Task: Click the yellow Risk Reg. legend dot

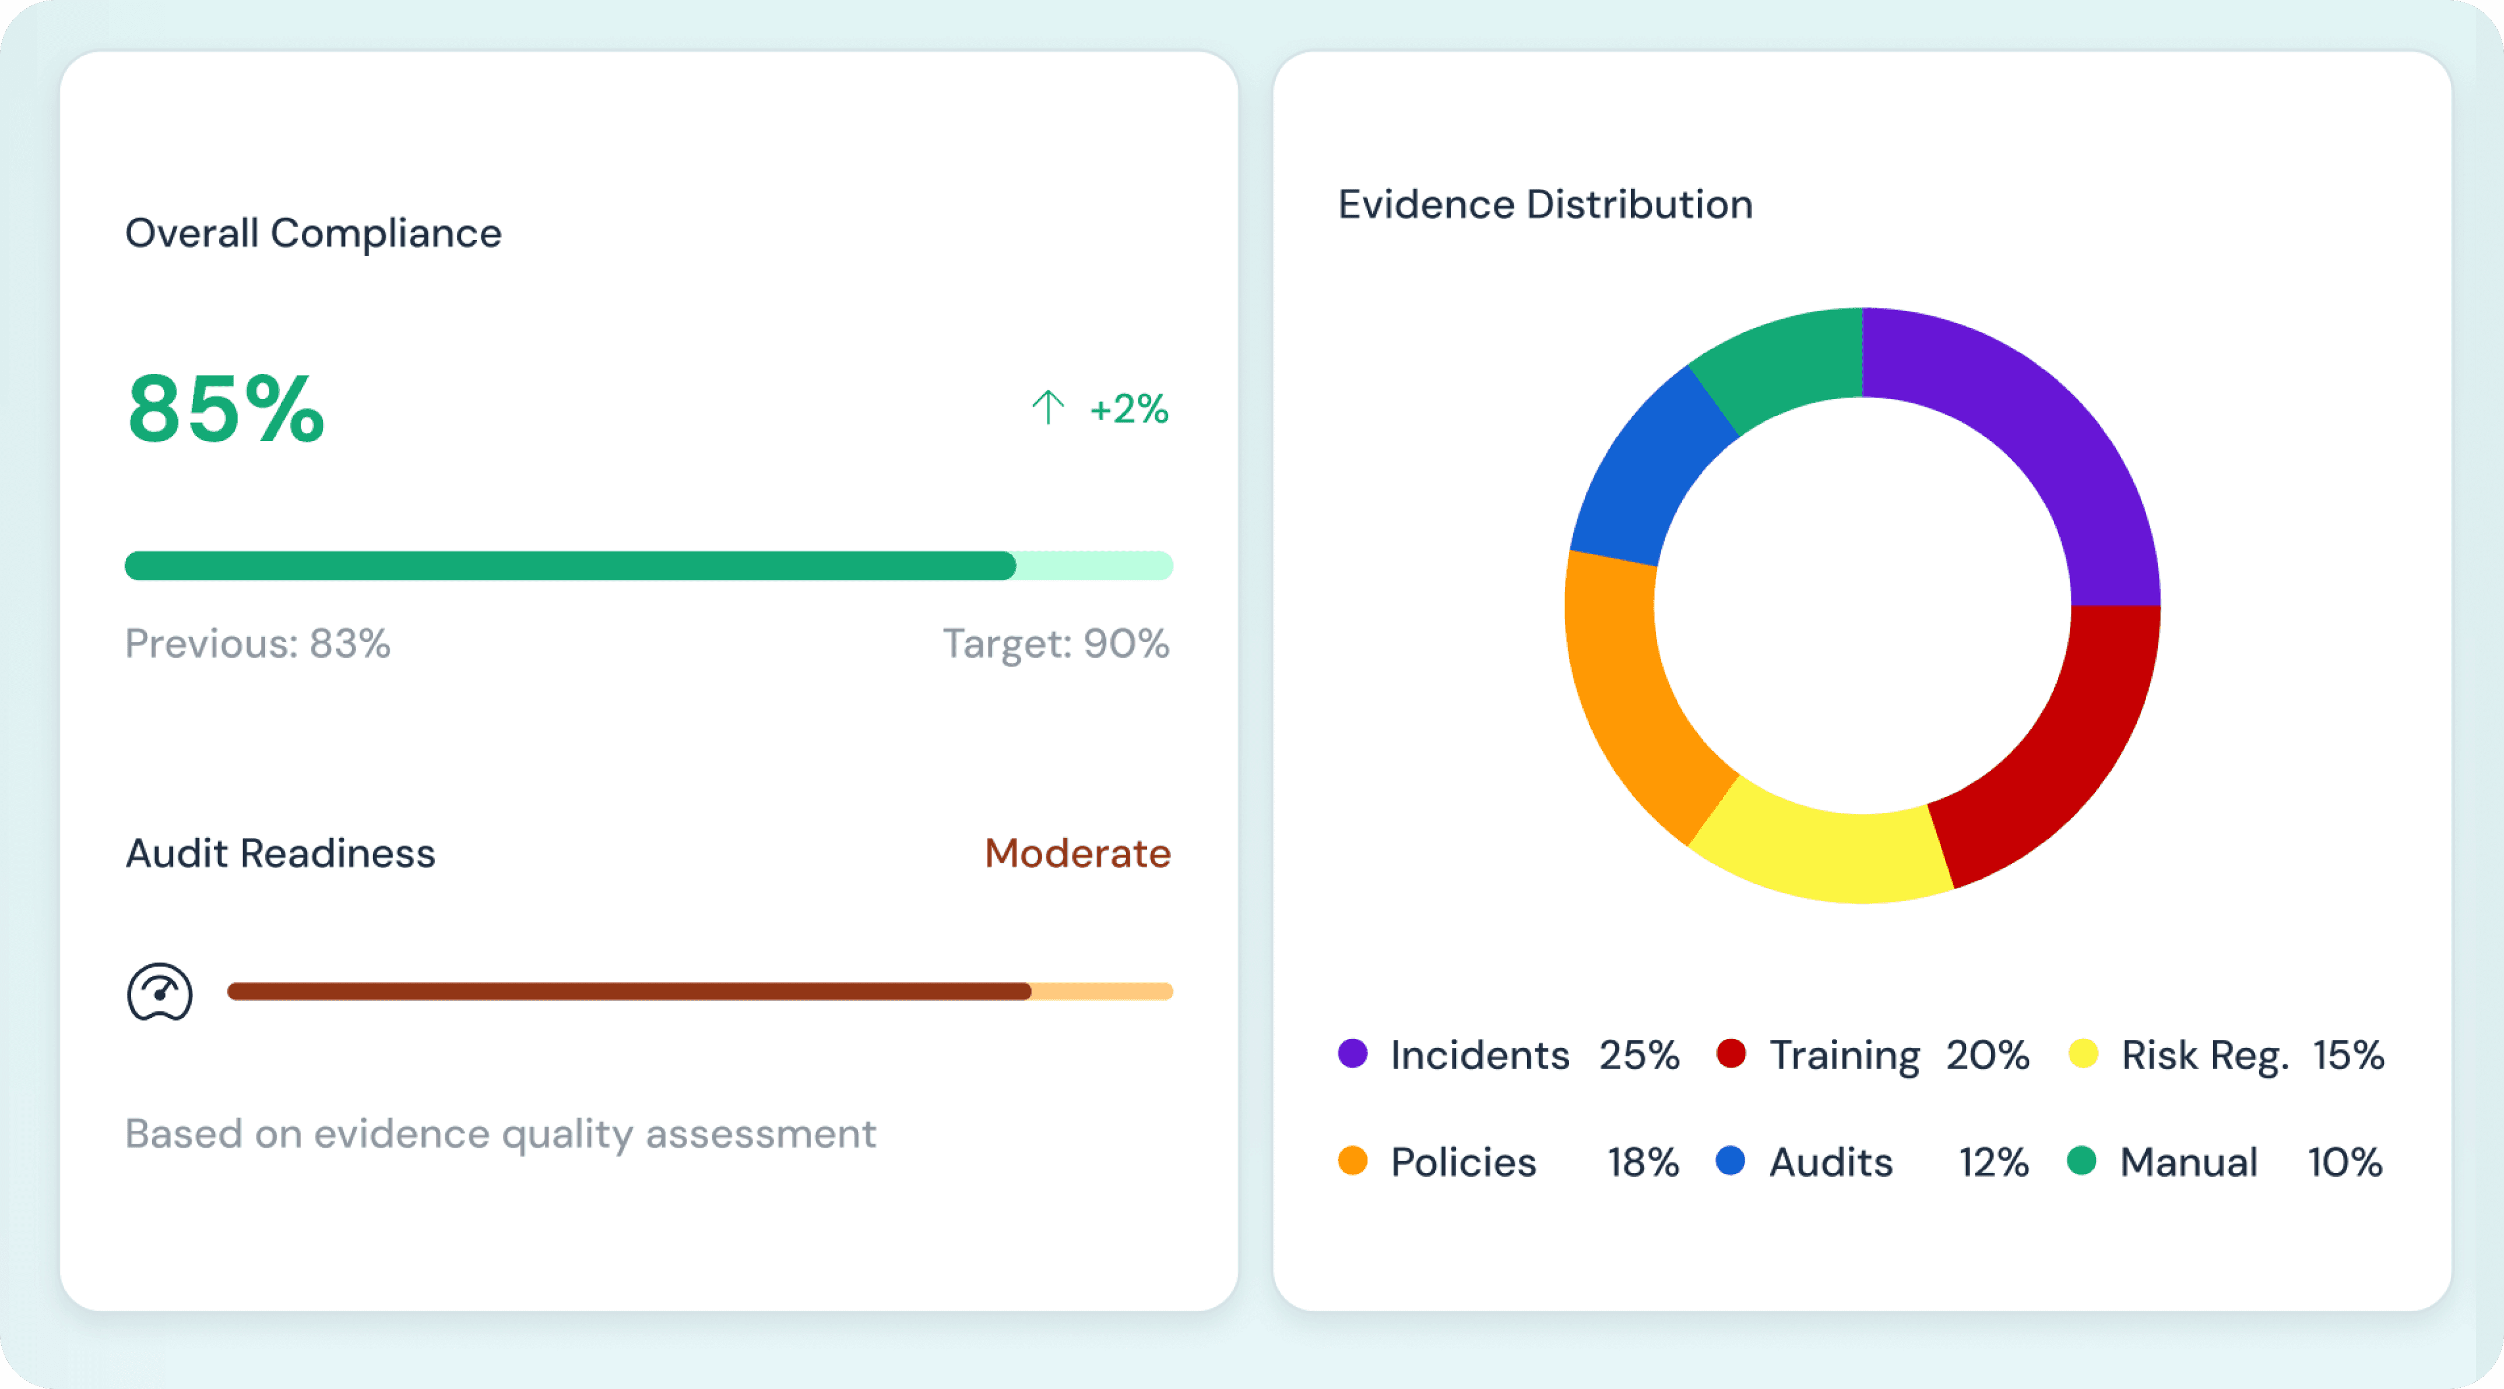Action: tap(2083, 1054)
